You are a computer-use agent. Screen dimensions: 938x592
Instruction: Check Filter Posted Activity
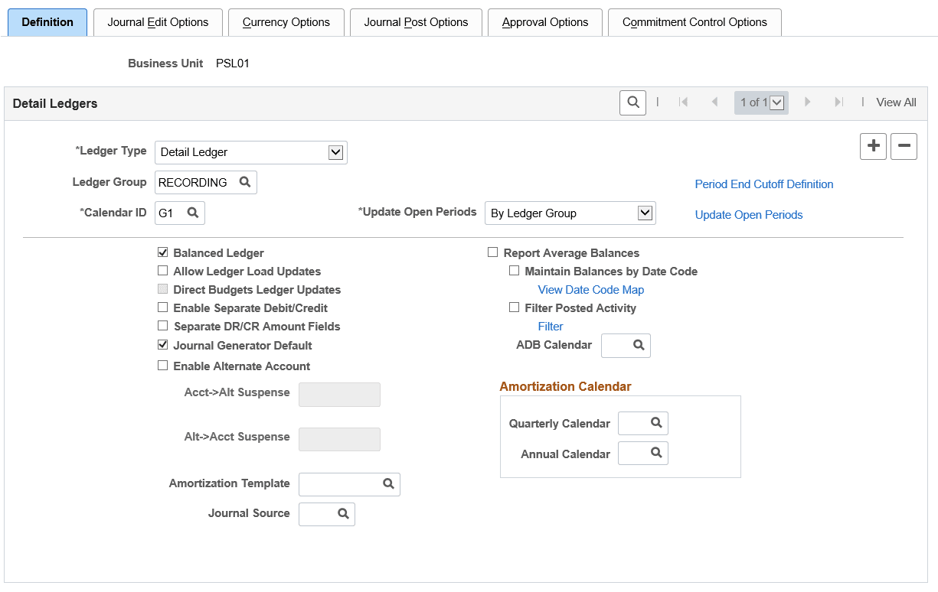(x=514, y=307)
